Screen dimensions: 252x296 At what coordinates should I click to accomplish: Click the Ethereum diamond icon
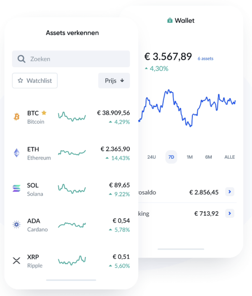(16, 153)
